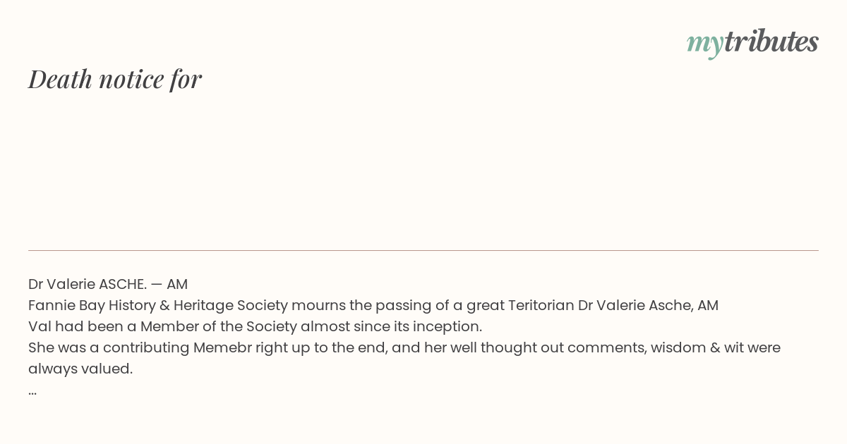Select the "Death notice for" heading

pyautogui.click(x=115, y=79)
